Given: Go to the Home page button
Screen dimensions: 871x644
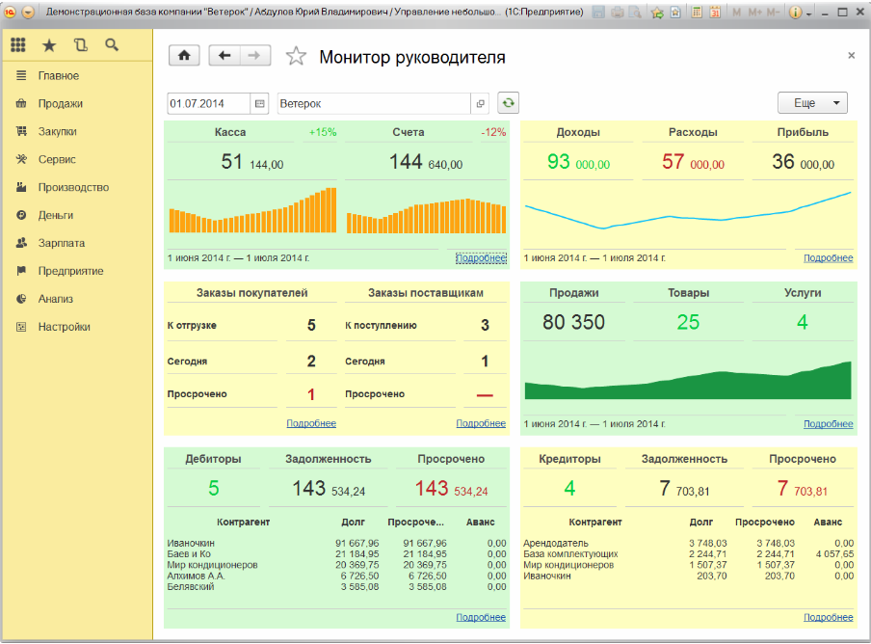Looking at the screenshot, I should (184, 56).
